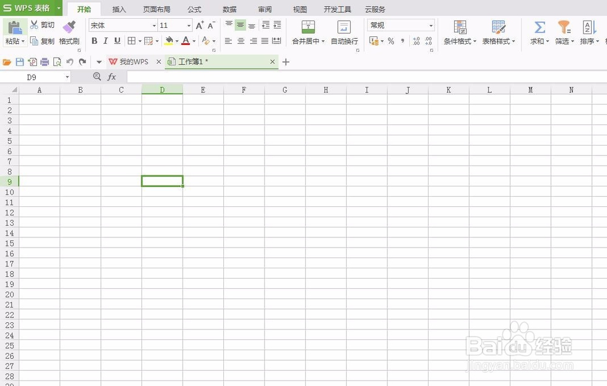The width and height of the screenshot is (607, 386).
Task: Click the AutoSum (求和) sigma icon
Action: 540,27
